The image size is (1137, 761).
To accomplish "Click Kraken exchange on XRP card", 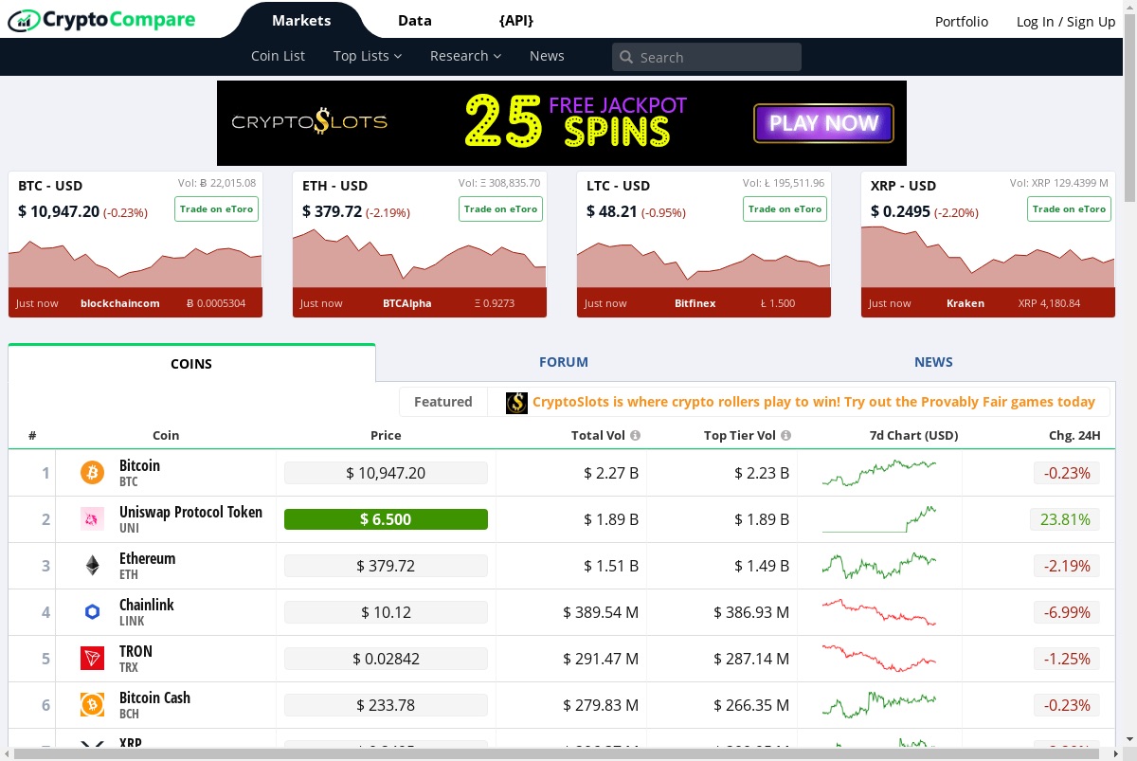I will tap(966, 303).
